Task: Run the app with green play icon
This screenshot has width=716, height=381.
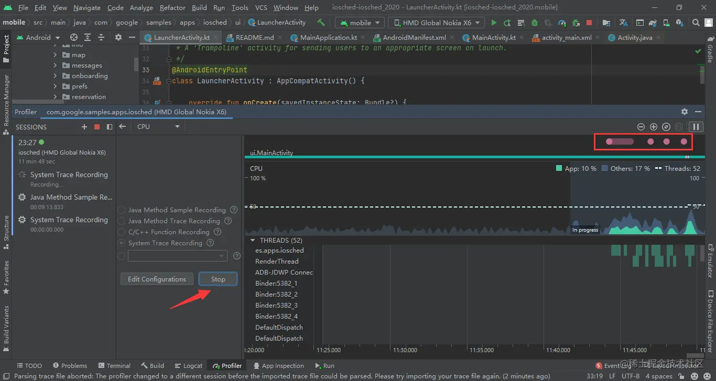Action: click(x=494, y=23)
